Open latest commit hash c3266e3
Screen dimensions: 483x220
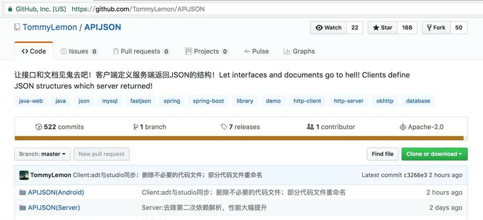coord(415,175)
